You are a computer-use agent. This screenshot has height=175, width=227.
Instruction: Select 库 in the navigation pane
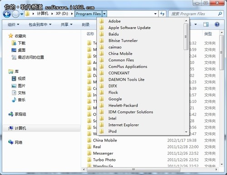14,71
